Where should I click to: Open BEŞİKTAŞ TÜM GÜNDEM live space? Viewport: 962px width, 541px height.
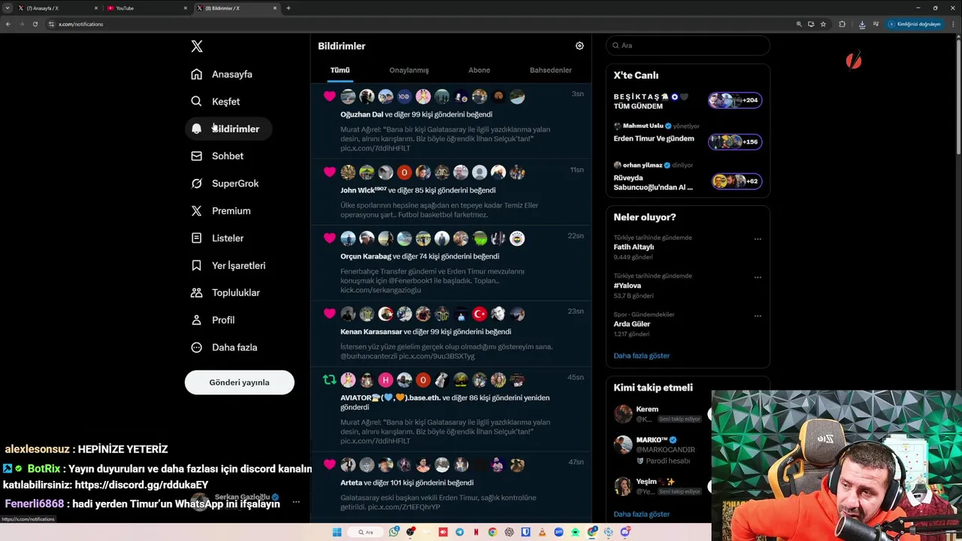pos(688,101)
